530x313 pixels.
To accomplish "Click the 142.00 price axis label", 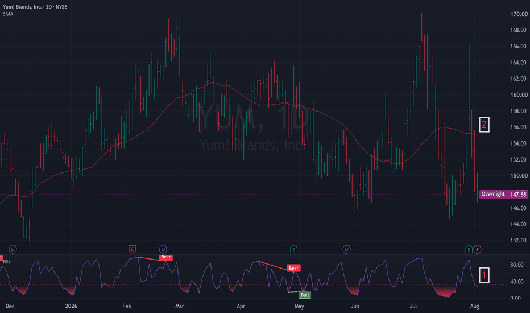I will (x=519, y=241).
